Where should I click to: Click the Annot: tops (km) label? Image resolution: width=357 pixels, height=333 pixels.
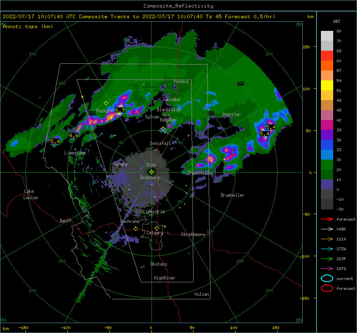[28, 27]
